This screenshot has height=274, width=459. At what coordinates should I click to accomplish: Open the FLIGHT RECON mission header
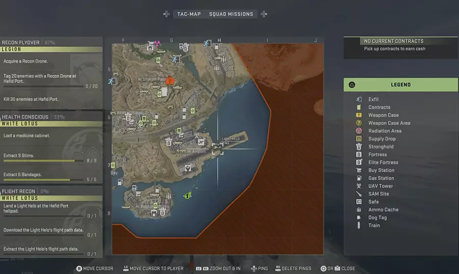[51, 191]
